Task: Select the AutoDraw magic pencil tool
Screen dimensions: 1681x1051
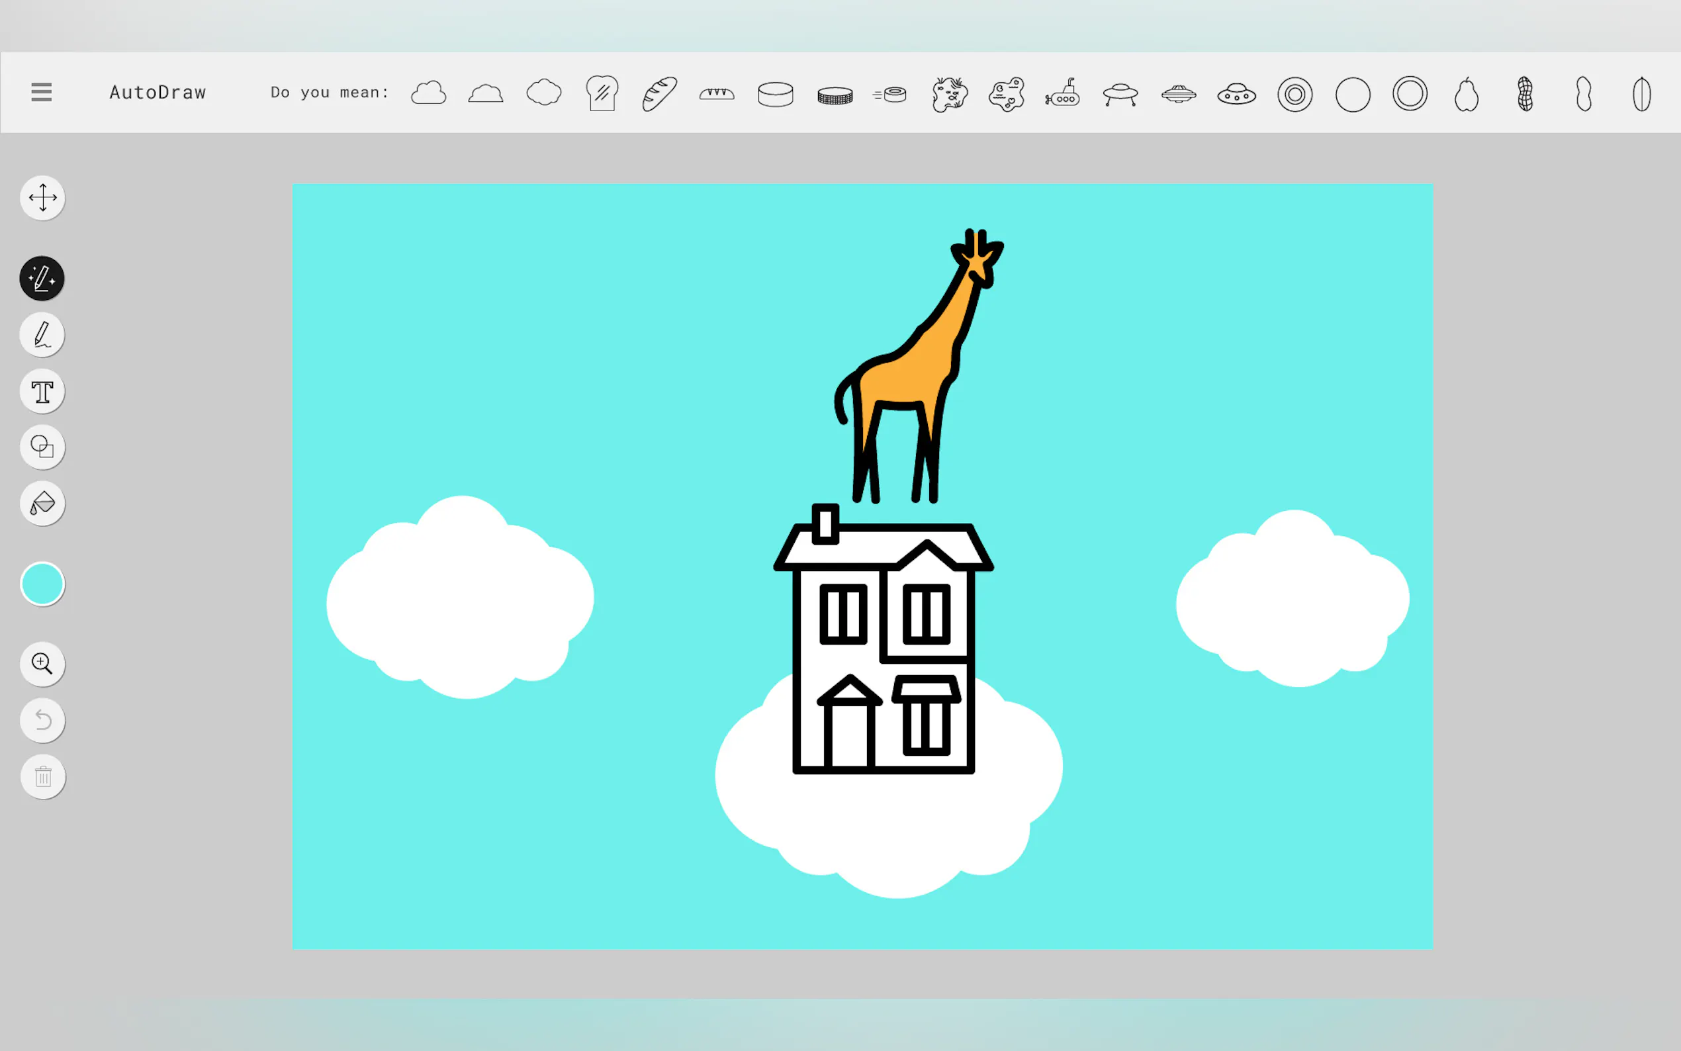Action: tap(42, 279)
